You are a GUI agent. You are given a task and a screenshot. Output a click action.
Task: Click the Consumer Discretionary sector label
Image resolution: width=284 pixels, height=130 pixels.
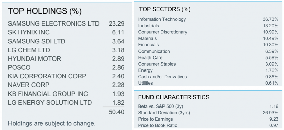point(162,32)
